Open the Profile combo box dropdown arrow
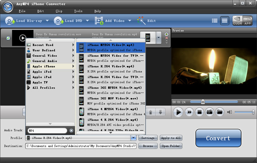The height and width of the screenshot is (163, 257). point(134,138)
